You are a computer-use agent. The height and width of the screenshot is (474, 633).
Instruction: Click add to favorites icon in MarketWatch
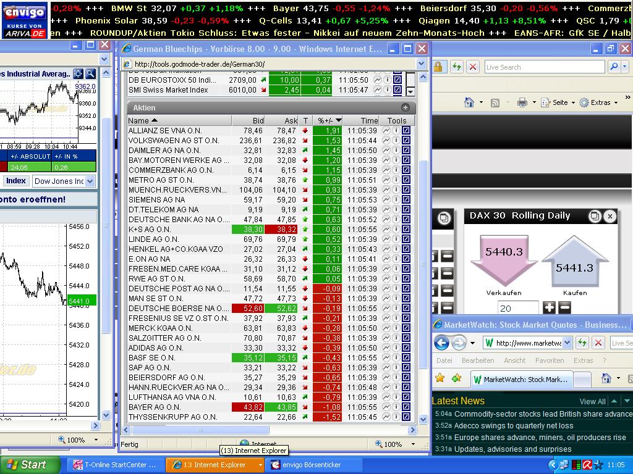pos(457,378)
